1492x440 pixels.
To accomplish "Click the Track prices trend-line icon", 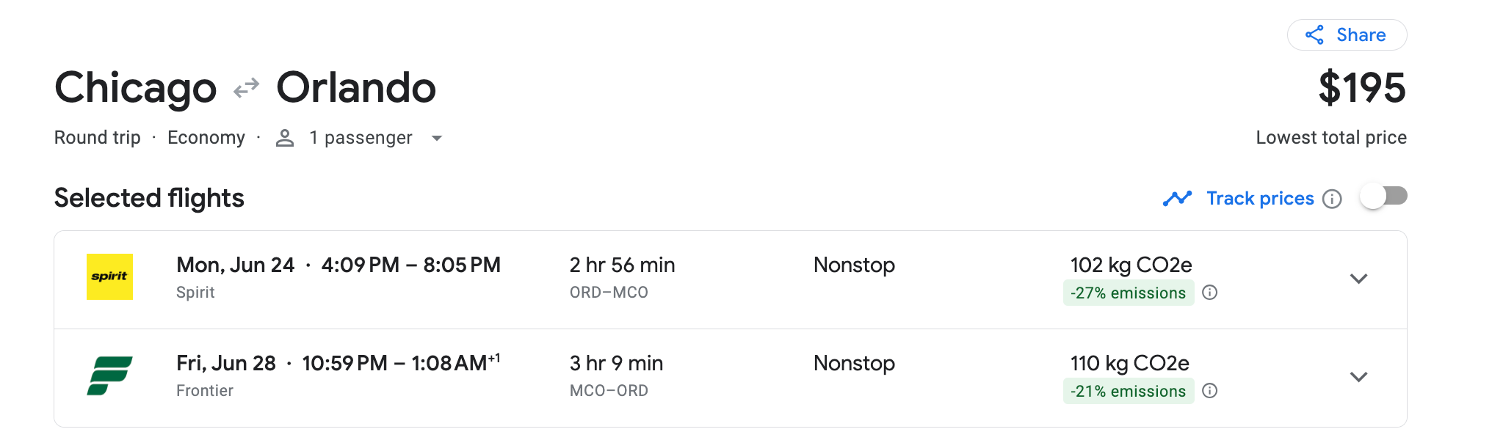I will tap(1177, 199).
